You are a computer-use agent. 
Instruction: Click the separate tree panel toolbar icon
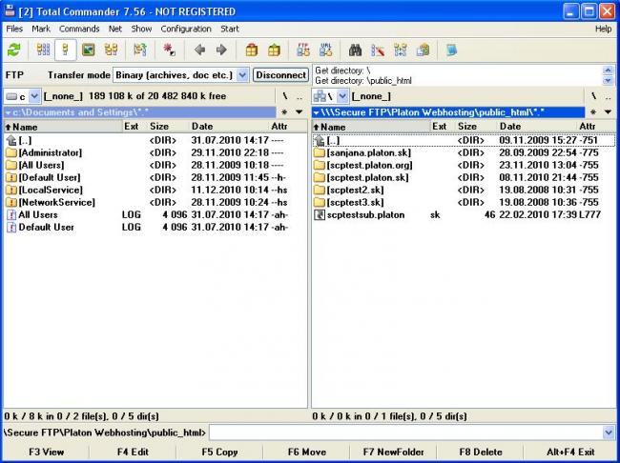[140, 50]
